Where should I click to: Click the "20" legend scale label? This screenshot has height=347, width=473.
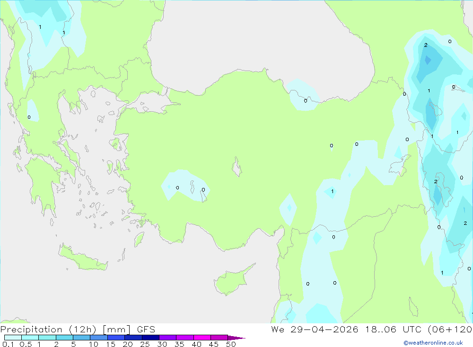tap(128, 344)
